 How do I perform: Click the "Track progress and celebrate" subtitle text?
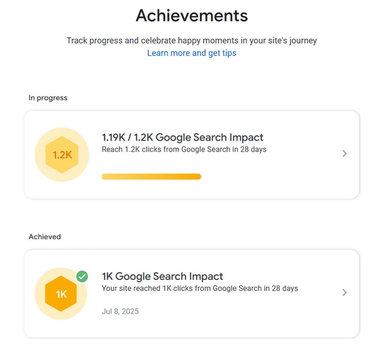click(191, 41)
